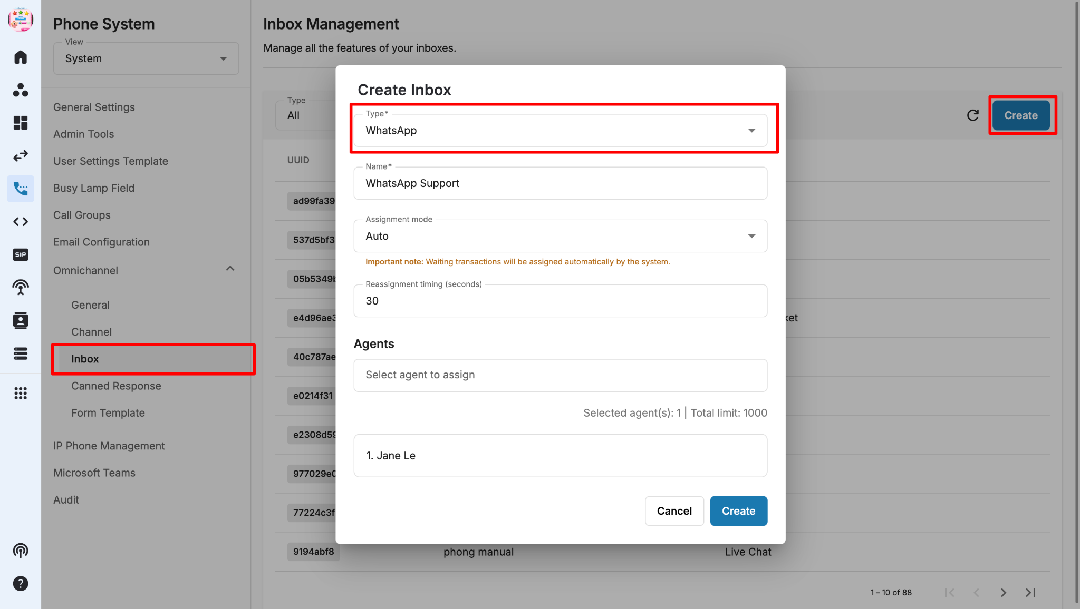Viewport: 1080px width, 609px height.
Task: Jump to last page of inboxes
Action: tap(1030, 593)
